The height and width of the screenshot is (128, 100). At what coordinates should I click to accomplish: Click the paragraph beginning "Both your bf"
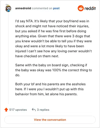click(x=50, y=89)
